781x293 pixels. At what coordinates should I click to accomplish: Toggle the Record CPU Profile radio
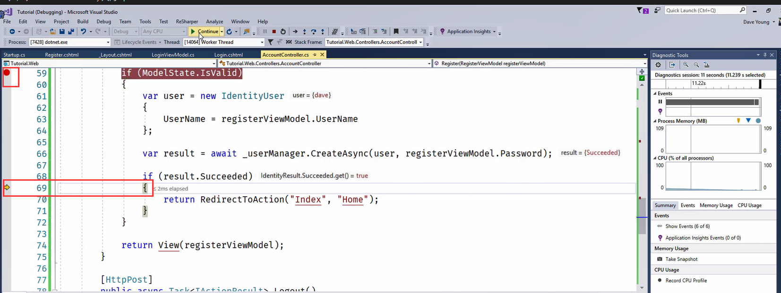[660, 280]
